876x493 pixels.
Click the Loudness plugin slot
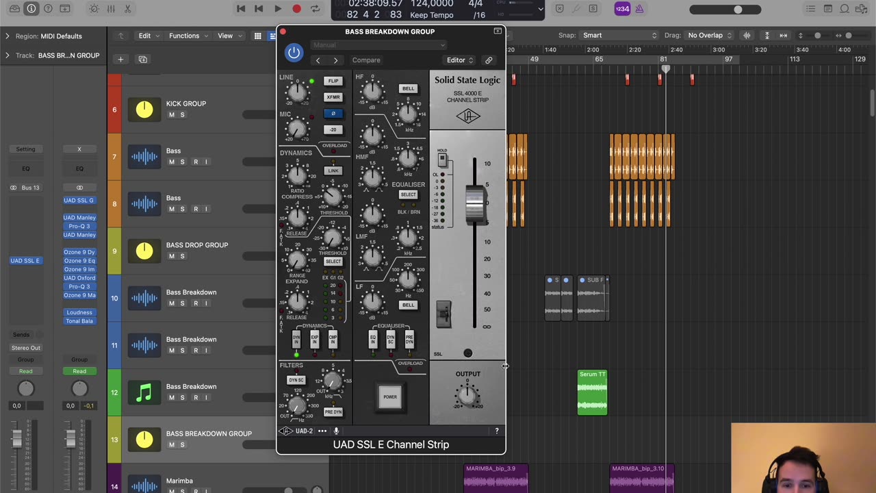tap(79, 312)
